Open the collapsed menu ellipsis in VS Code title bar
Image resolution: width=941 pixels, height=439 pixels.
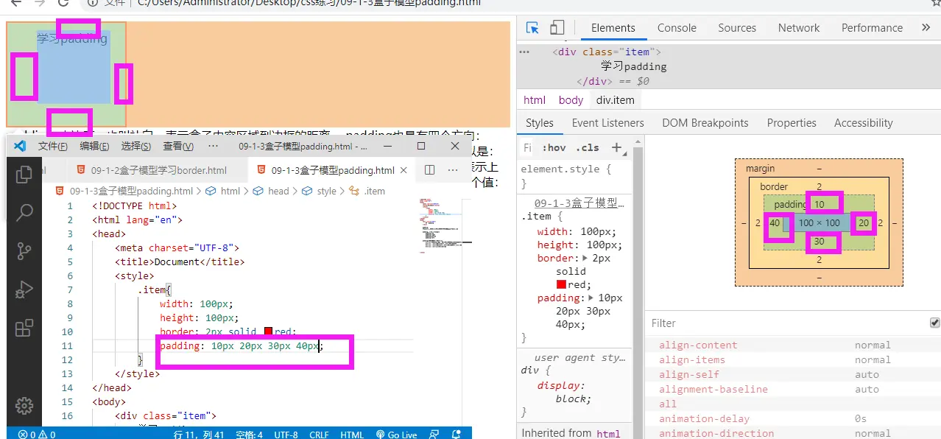[x=214, y=146]
